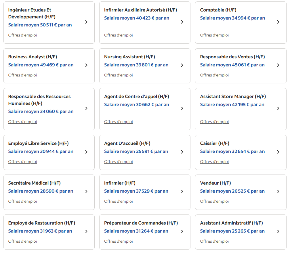Select salary 42 195 € for Assistant Store Manager
This screenshot has width=290, height=253.
tap(232, 105)
